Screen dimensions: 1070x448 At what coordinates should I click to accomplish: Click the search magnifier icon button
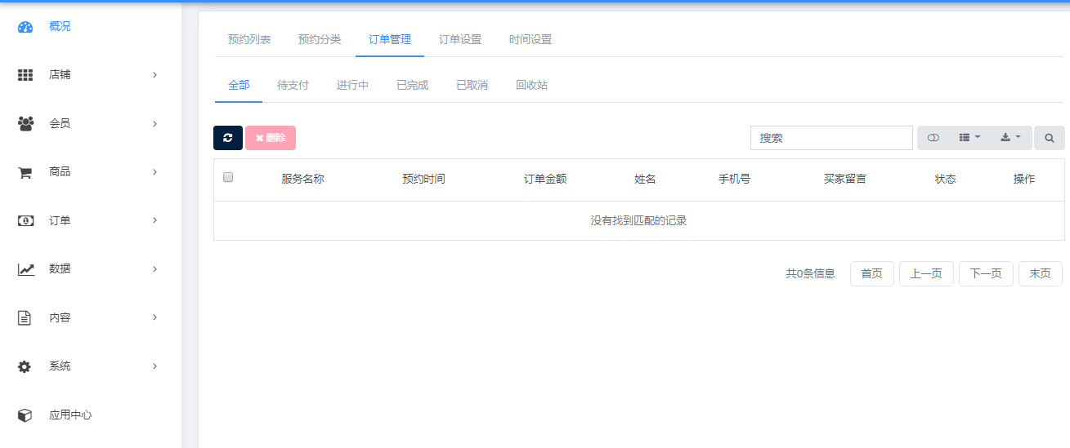pos(1050,138)
